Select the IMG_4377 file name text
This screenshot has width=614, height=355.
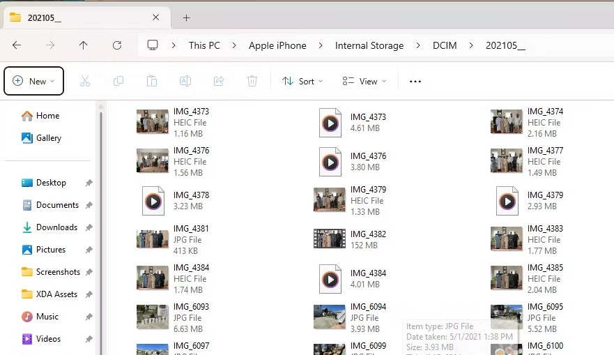[x=545, y=151]
